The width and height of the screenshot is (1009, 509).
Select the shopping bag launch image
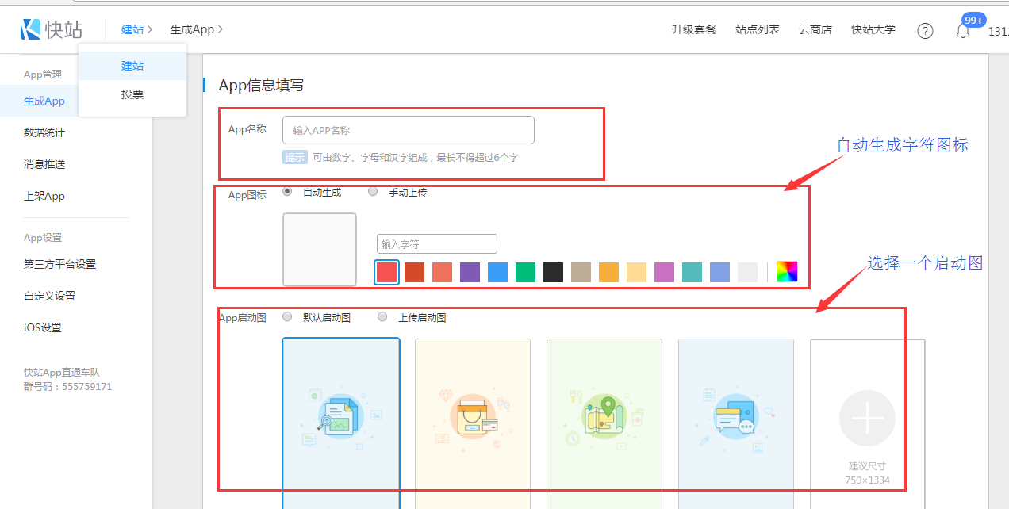473,420
